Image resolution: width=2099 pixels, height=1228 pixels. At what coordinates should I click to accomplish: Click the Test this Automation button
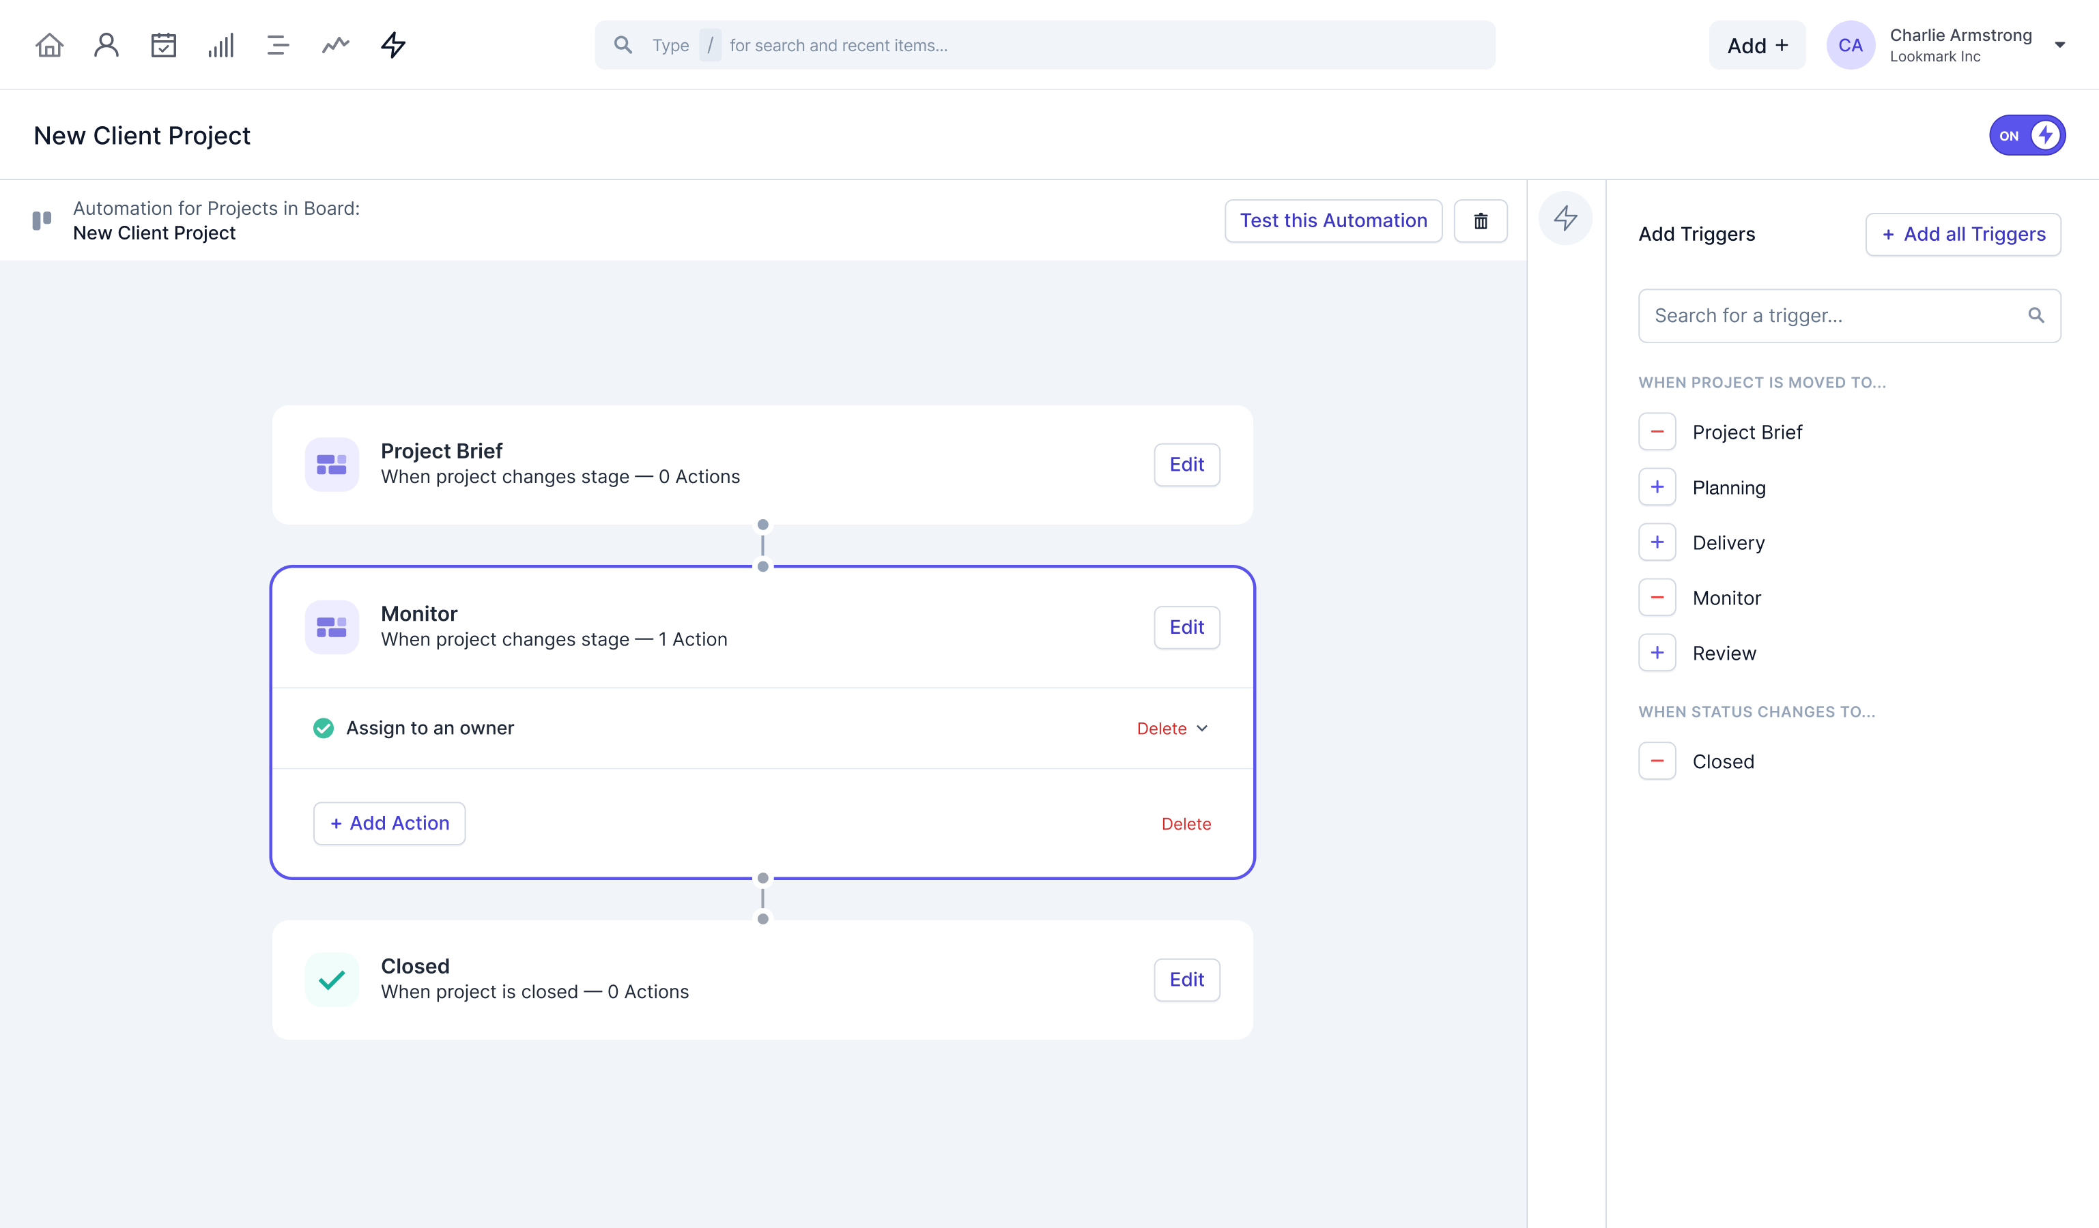click(1332, 220)
